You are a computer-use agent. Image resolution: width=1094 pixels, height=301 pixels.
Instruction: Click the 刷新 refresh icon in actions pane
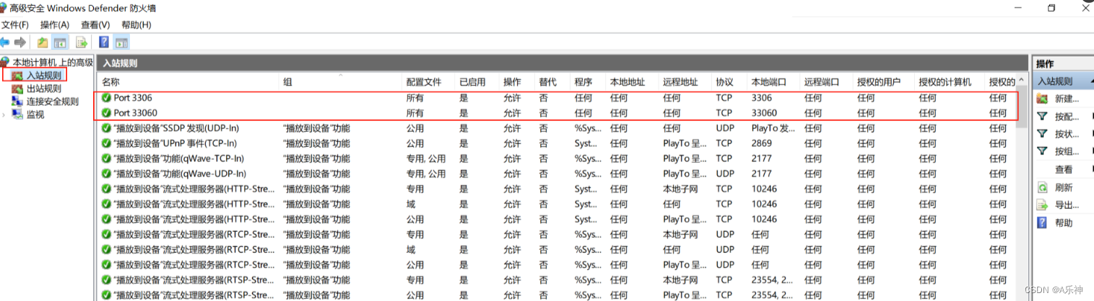pos(1042,187)
